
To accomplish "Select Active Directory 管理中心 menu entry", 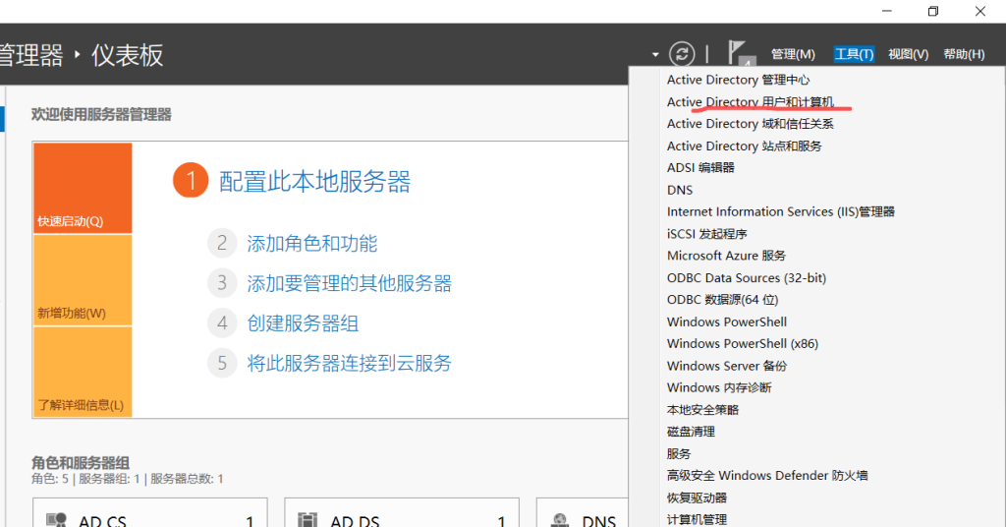I will coord(738,80).
